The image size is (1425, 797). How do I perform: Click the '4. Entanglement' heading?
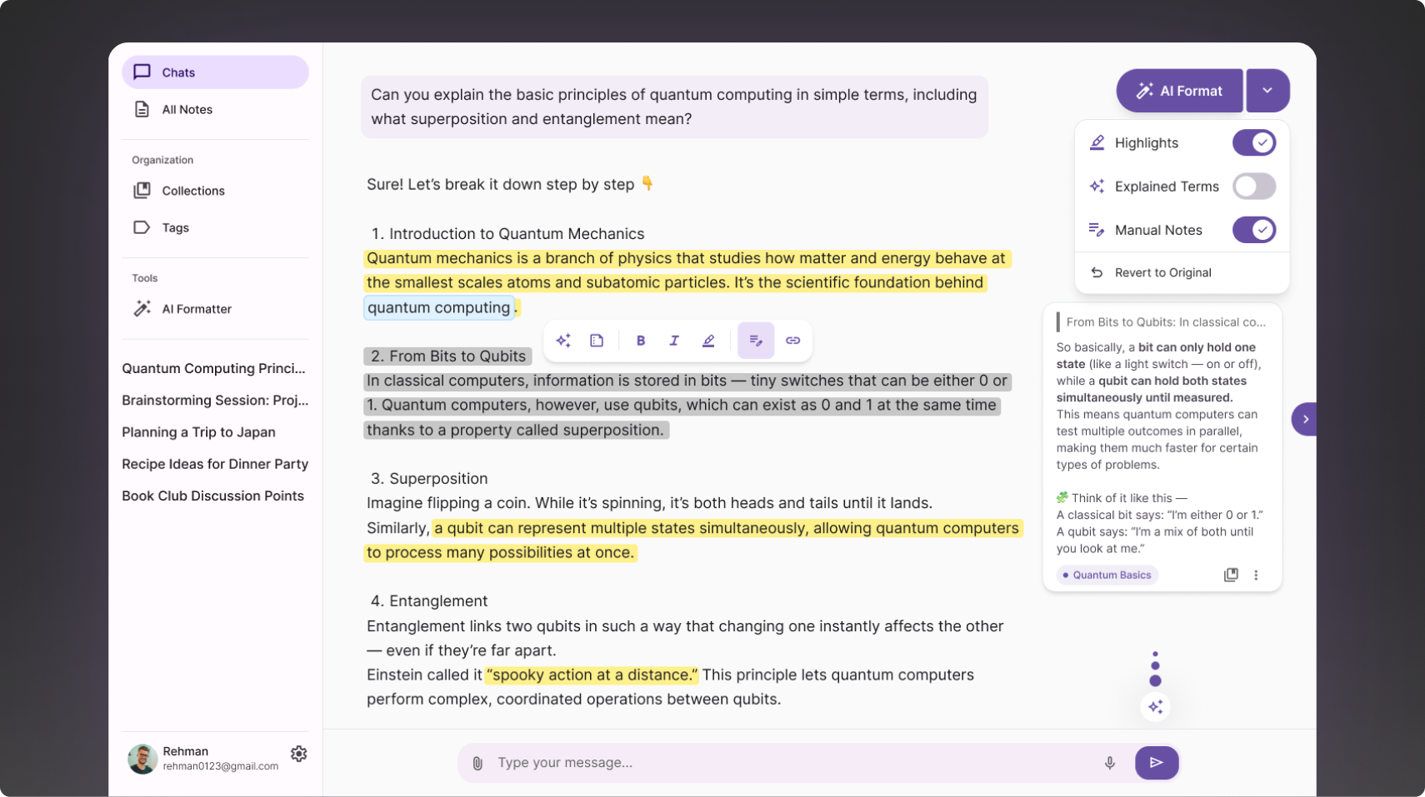[429, 601]
